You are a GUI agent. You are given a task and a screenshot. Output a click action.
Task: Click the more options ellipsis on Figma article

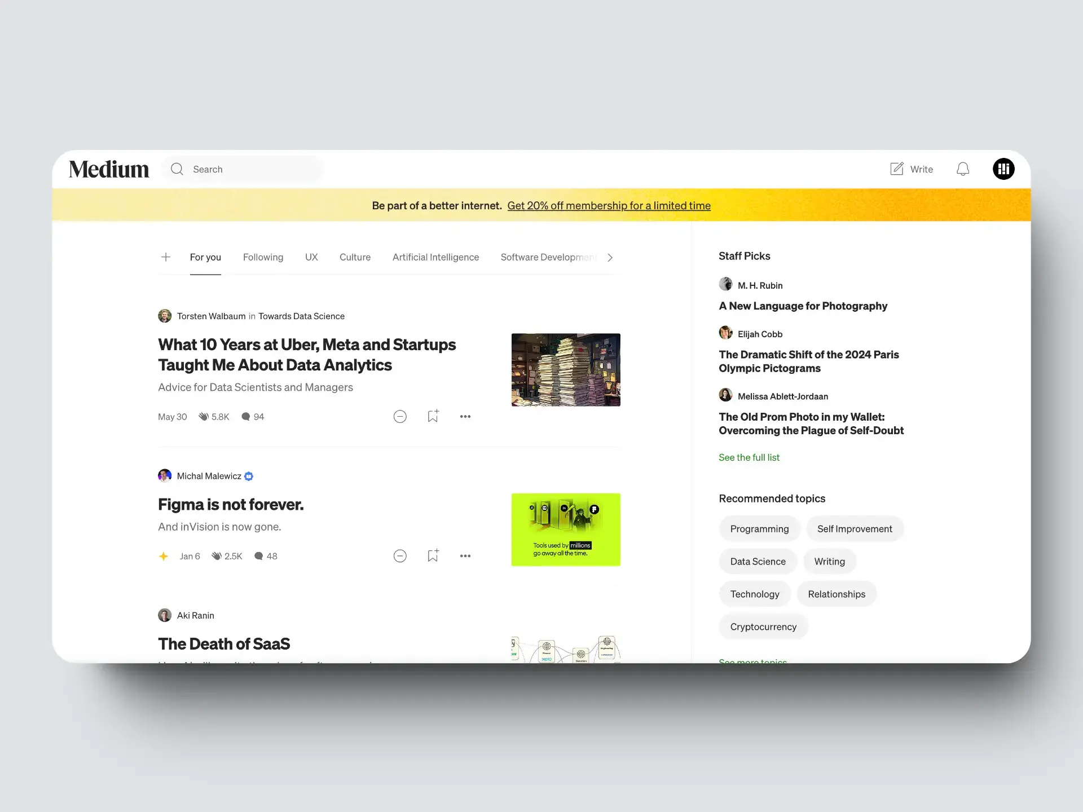465,556
